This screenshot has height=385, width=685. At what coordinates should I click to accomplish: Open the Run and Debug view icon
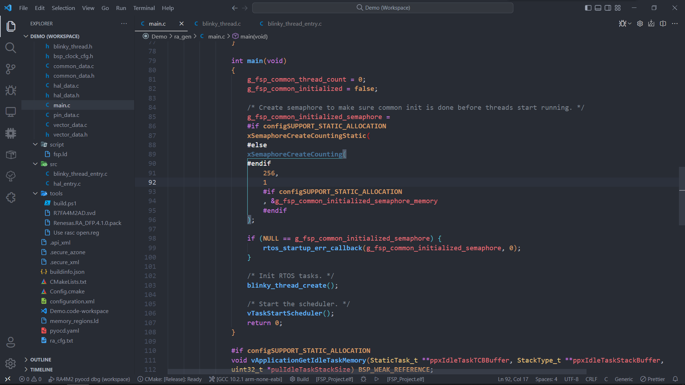tap(11, 90)
